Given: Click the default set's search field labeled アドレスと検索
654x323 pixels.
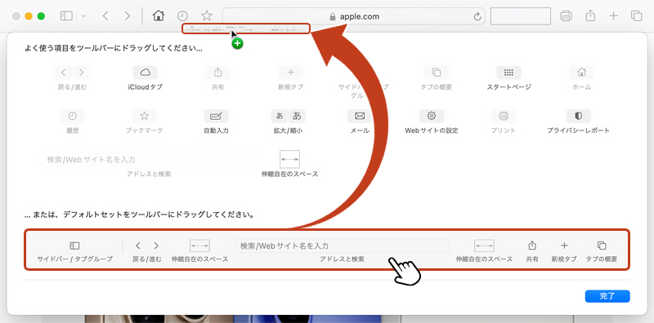Looking at the screenshot, I should tap(342, 246).
